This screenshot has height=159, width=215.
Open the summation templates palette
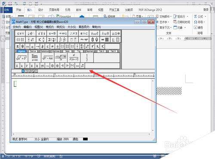coord(52,40)
